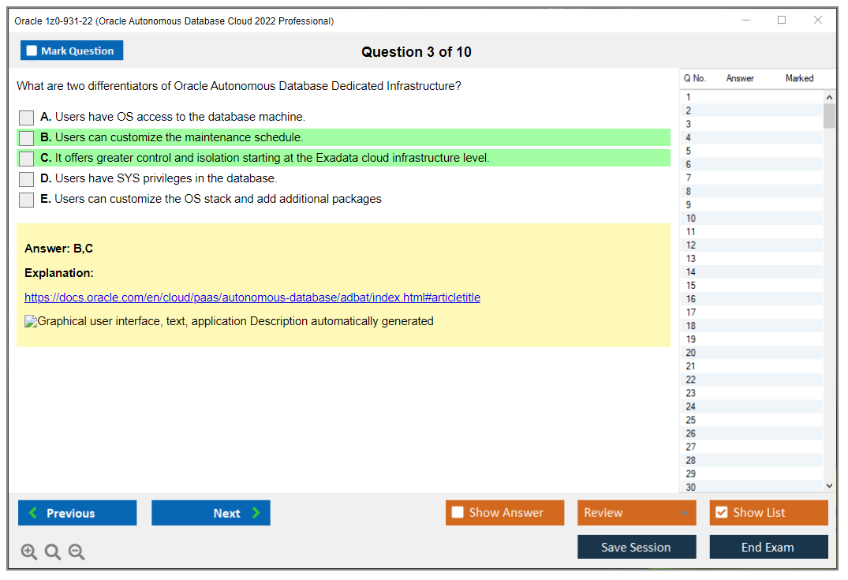This screenshot has width=848, height=580.
Task: Check answer option A about OS access
Action: pos(25,117)
